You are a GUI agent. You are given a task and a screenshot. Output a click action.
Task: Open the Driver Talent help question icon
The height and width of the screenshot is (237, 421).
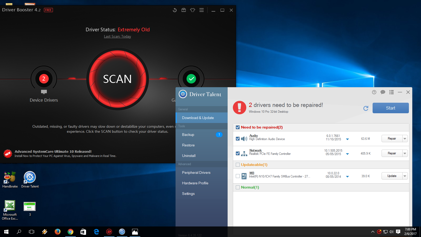[x=374, y=92]
